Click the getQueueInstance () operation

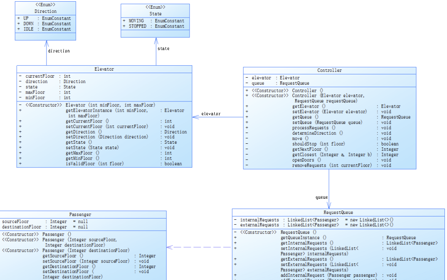(325, 238)
